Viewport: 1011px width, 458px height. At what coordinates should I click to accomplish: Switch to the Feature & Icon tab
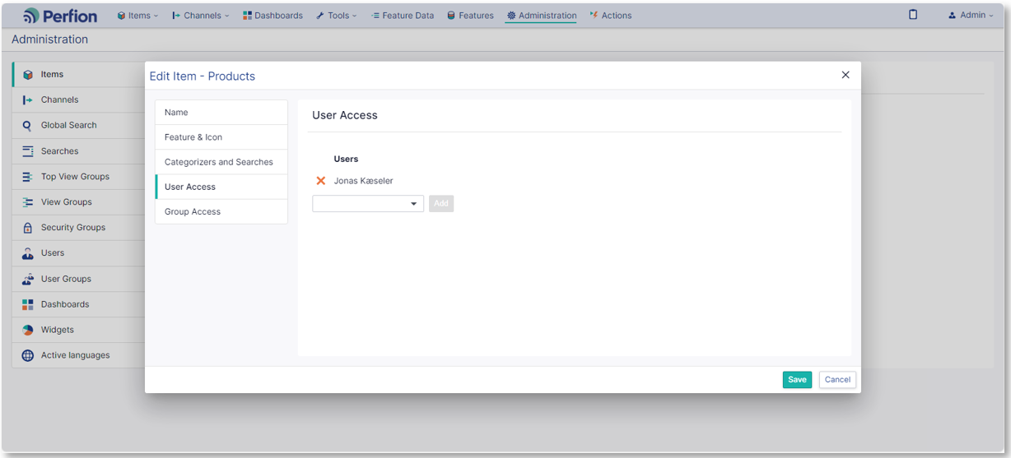(221, 137)
